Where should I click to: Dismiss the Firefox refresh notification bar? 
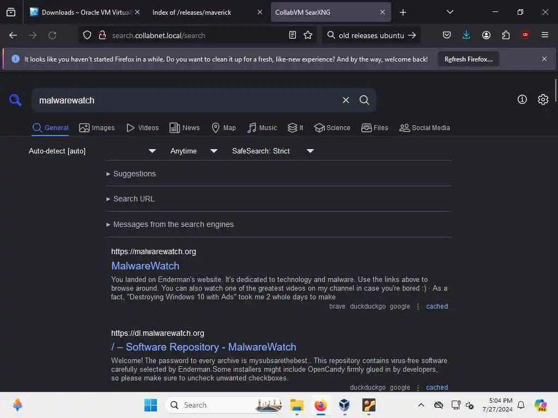coord(544,59)
